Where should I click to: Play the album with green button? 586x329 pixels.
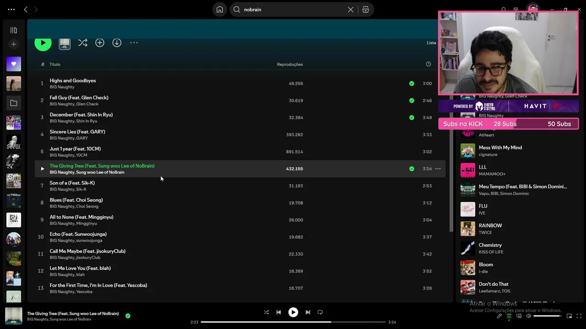pos(43,43)
